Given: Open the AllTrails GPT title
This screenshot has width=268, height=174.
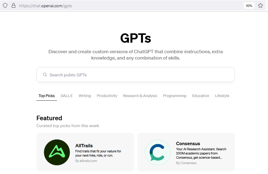Looking at the screenshot, I should tap(84, 145).
